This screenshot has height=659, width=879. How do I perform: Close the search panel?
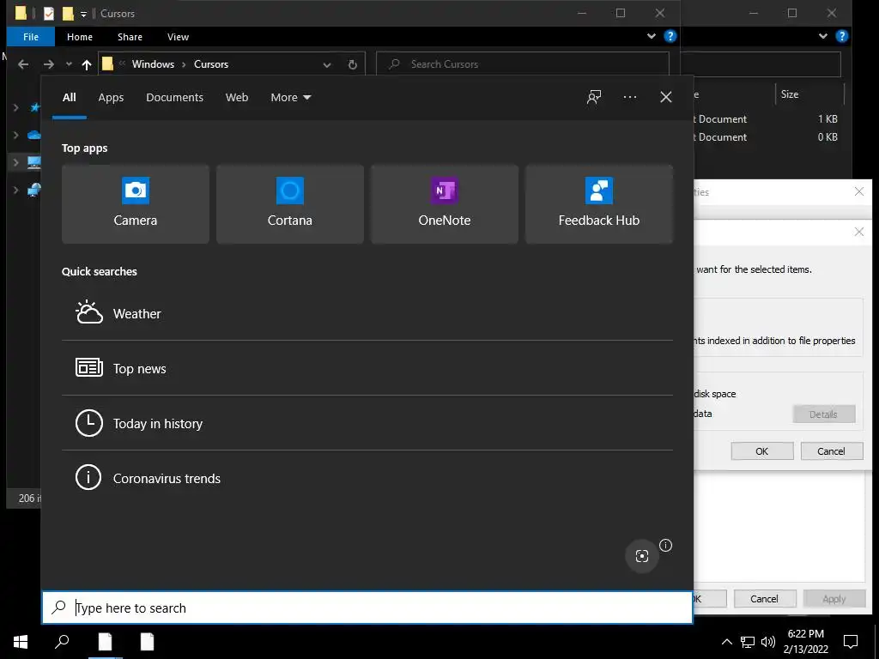[x=666, y=97]
